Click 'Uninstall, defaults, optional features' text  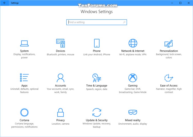pos(24,90)
